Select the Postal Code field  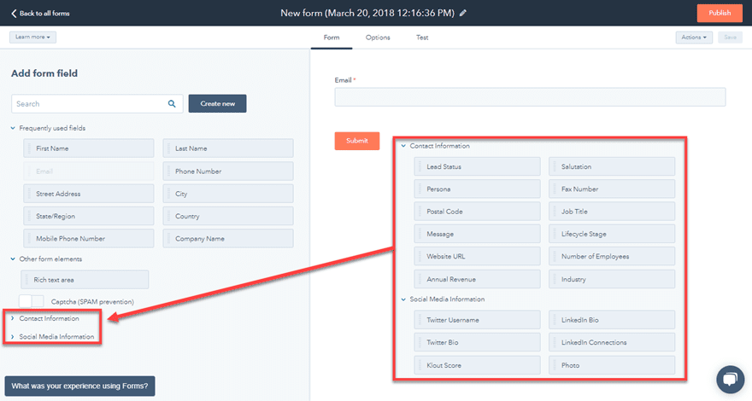477,212
